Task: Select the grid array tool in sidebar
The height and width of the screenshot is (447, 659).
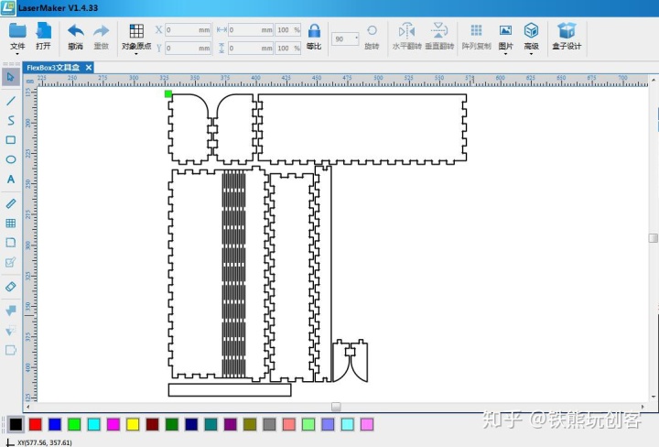Action: coord(11,223)
